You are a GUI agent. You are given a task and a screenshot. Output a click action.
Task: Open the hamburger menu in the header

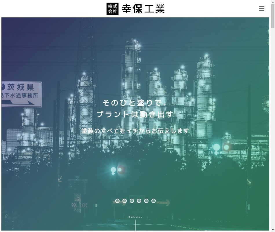coord(262,8)
